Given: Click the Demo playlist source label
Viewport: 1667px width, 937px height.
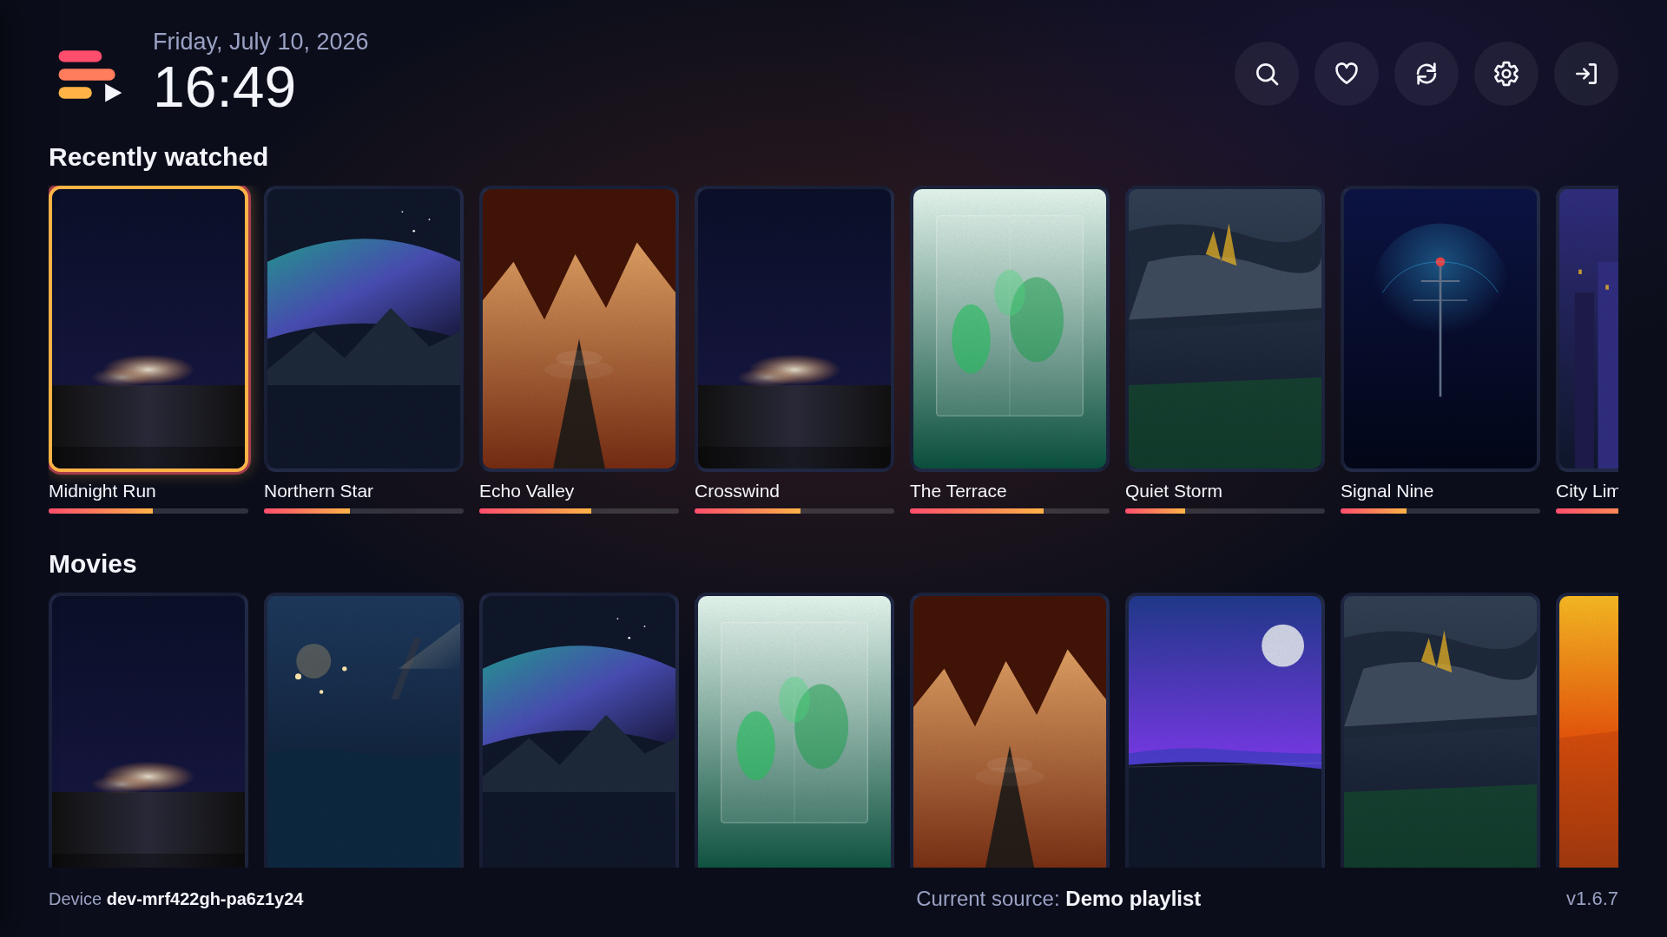Looking at the screenshot, I should click(x=1133, y=899).
